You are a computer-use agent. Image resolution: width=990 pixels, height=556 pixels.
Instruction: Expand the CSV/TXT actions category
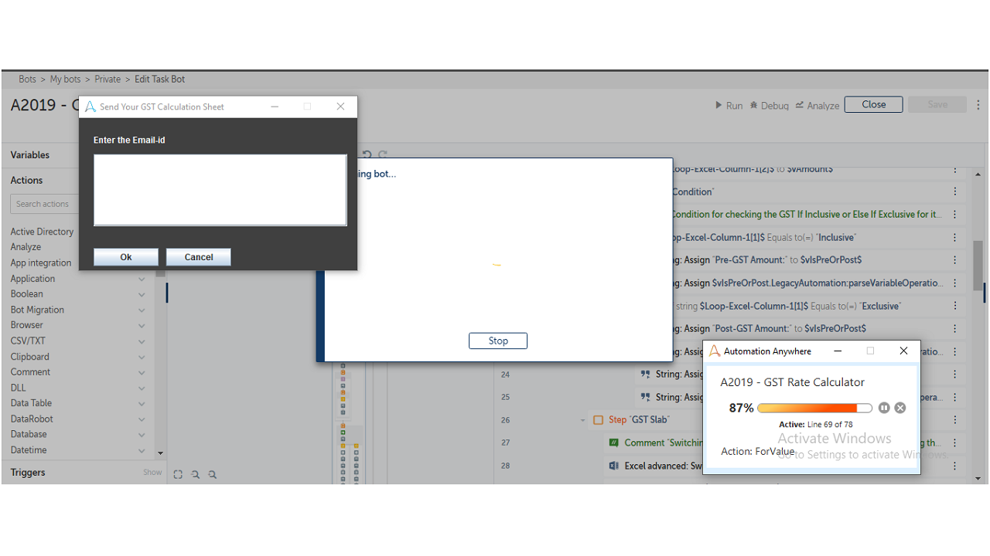click(142, 341)
